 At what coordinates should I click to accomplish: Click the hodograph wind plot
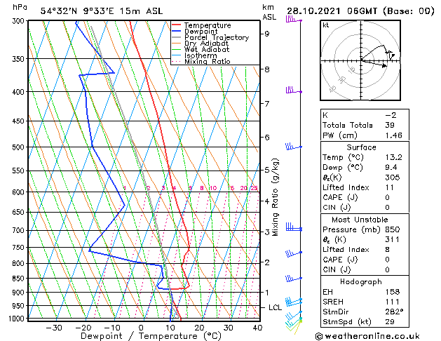(360, 60)
